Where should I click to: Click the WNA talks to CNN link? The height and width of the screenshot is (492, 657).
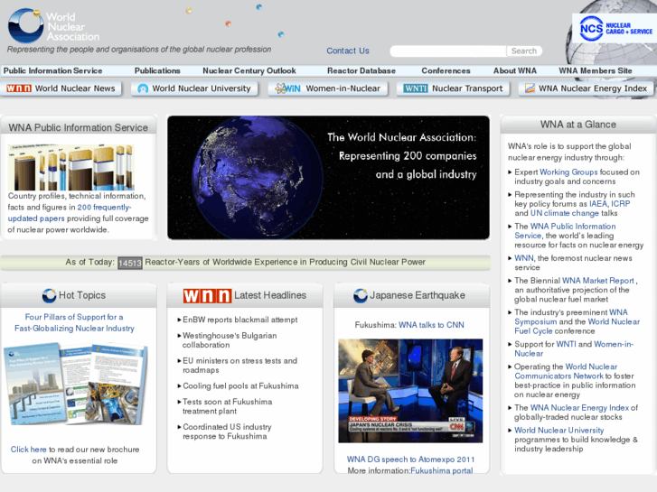point(431,325)
